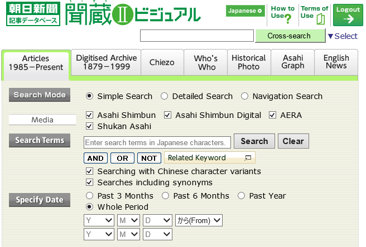Select the Past Year date range

(242, 196)
